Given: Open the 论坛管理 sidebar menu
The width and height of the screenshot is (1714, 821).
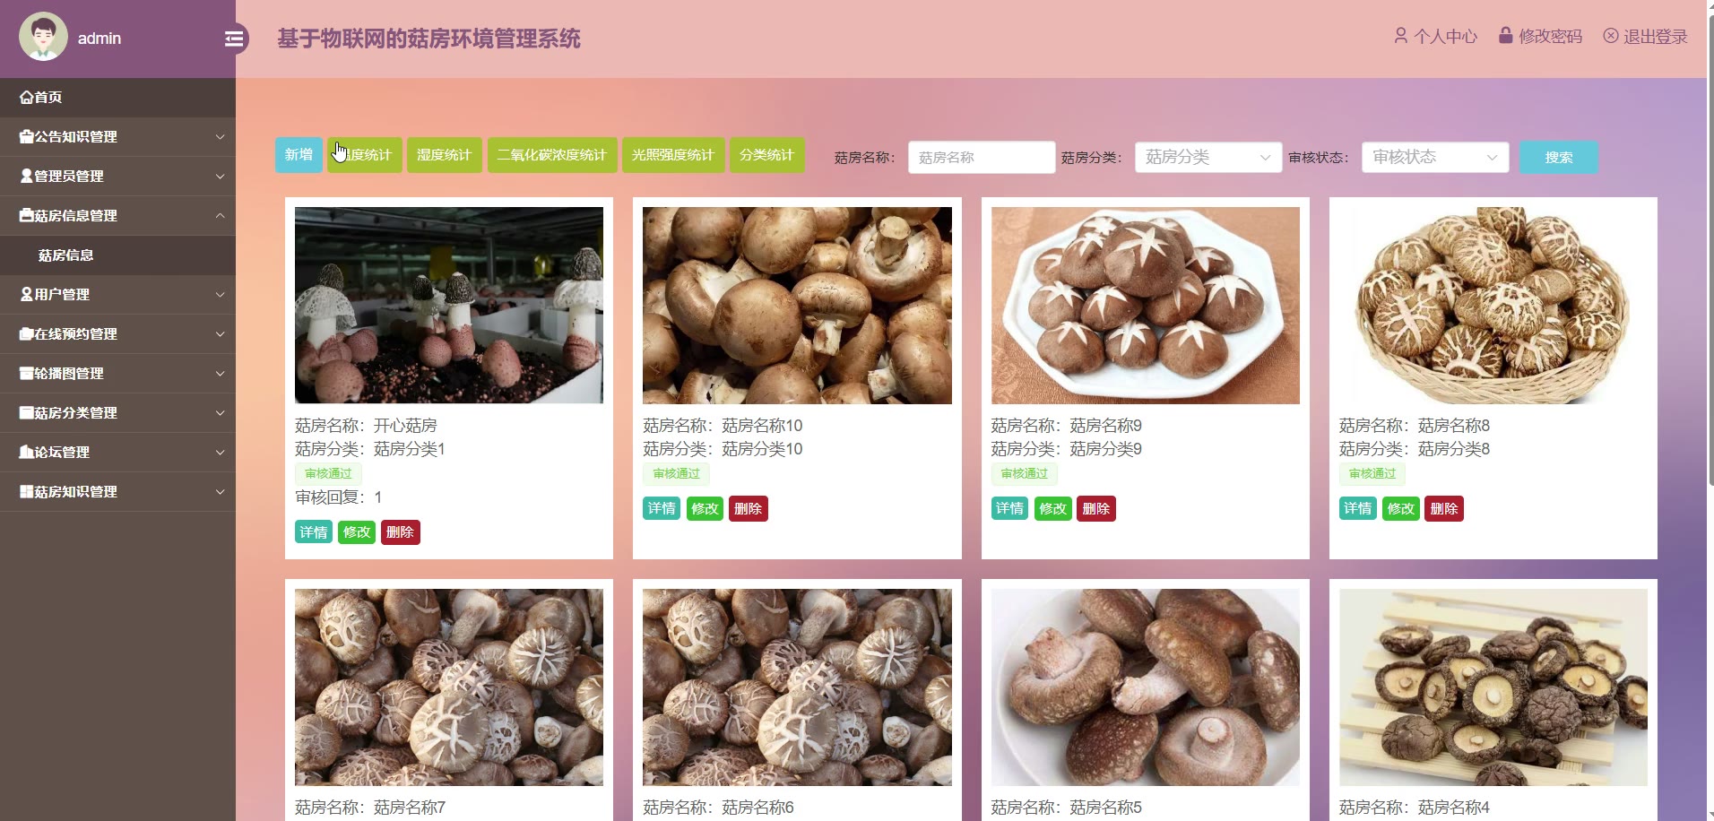Looking at the screenshot, I should (117, 453).
